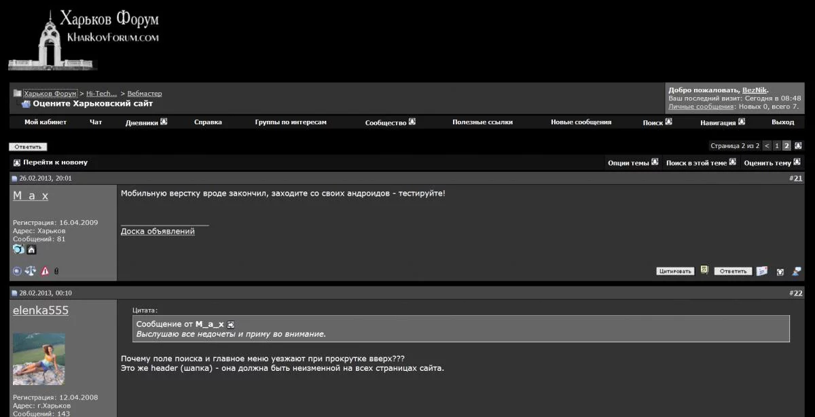This screenshot has height=417, width=815.
Task: Go to page 1 of the thread
Action: (777, 146)
